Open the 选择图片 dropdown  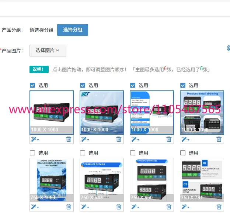pos(48,51)
